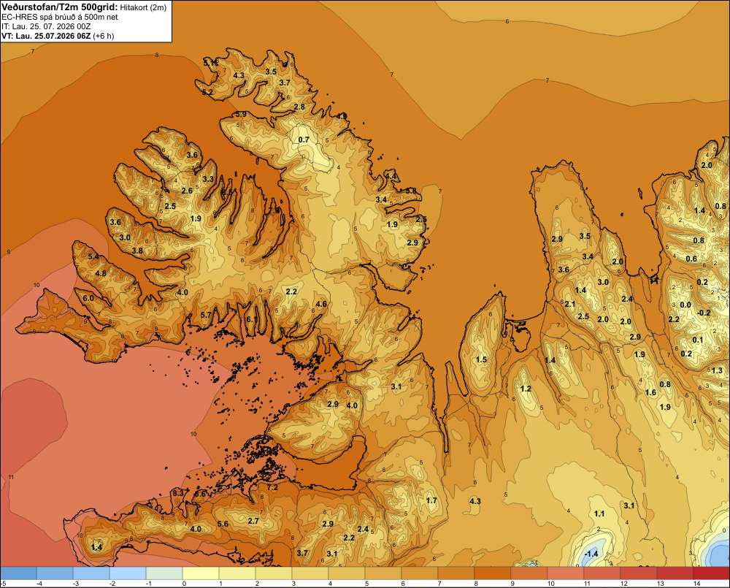
Task: Click the legend scale label '-5'
Action: point(3,584)
